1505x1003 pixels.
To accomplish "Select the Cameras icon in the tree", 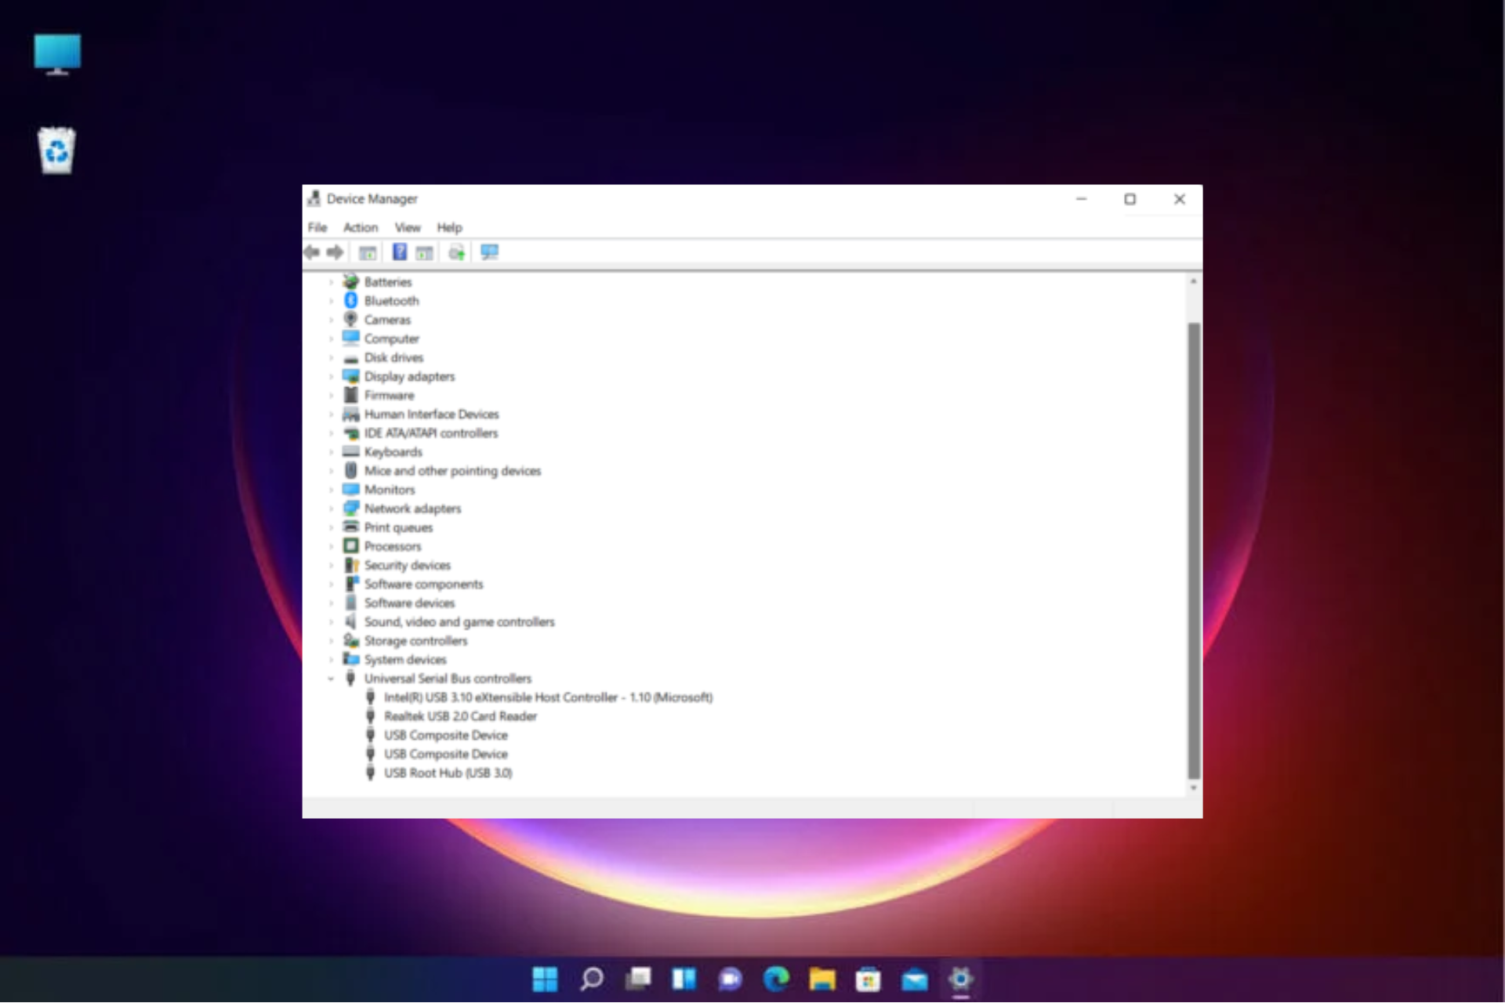I will click(x=351, y=319).
